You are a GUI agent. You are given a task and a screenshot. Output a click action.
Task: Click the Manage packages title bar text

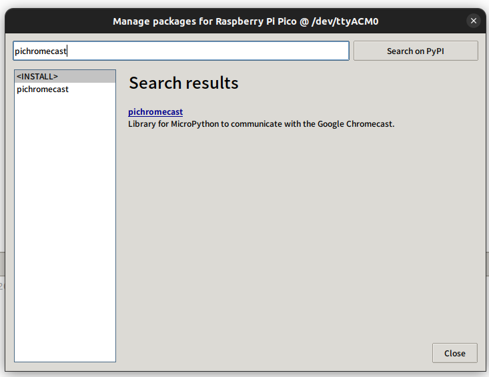tap(246, 21)
